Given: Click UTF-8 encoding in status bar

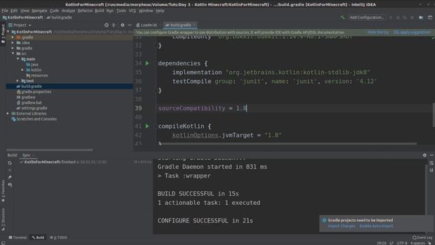Looking at the screenshot, I should [x=402, y=243].
